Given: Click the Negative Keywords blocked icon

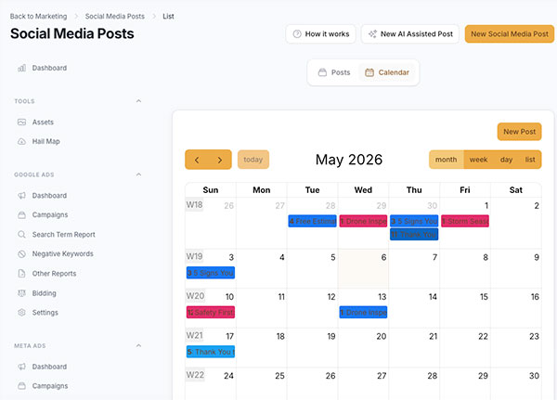Looking at the screenshot, I should pyautogui.click(x=21, y=254).
